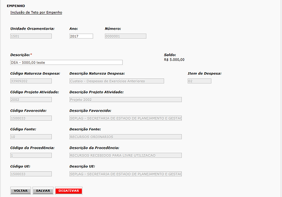Open the Inclusão de Teto por Empenho link
This screenshot has width=282, height=197.
[36, 12]
